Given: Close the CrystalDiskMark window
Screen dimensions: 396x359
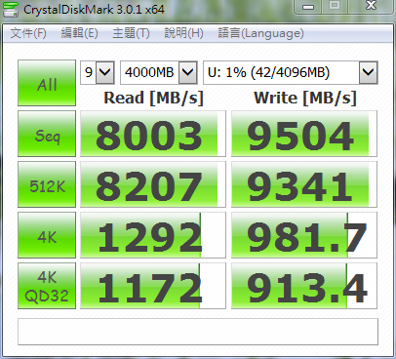Looking at the screenshot, I should tap(371, 6).
